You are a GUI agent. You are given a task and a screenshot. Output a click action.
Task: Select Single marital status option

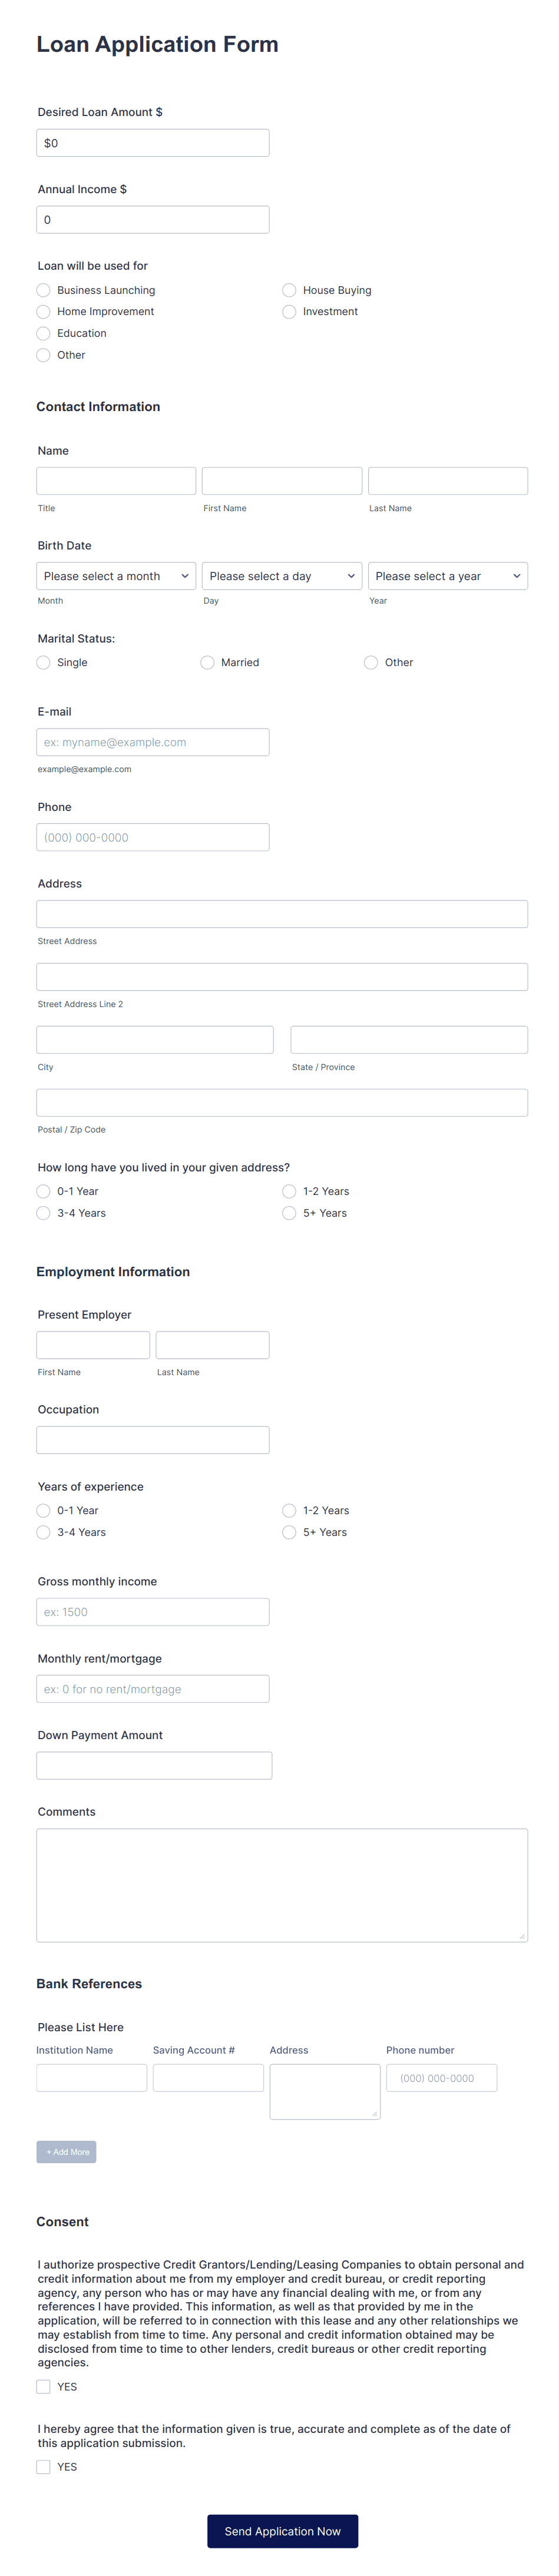tap(43, 662)
